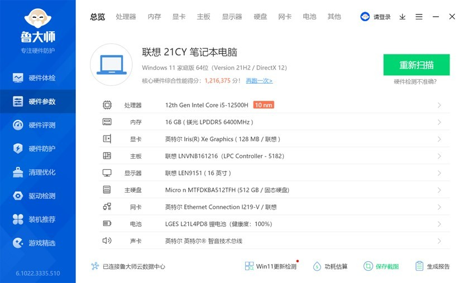Click the 内存 memory row icon
Viewport: 464px width, 283px height.
[x=107, y=122]
